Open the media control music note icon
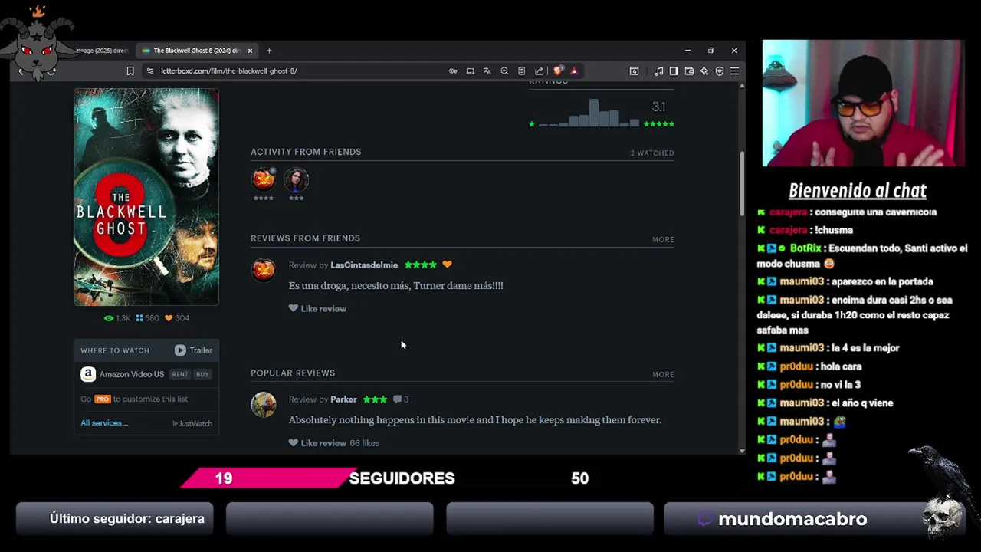 coord(658,71)
